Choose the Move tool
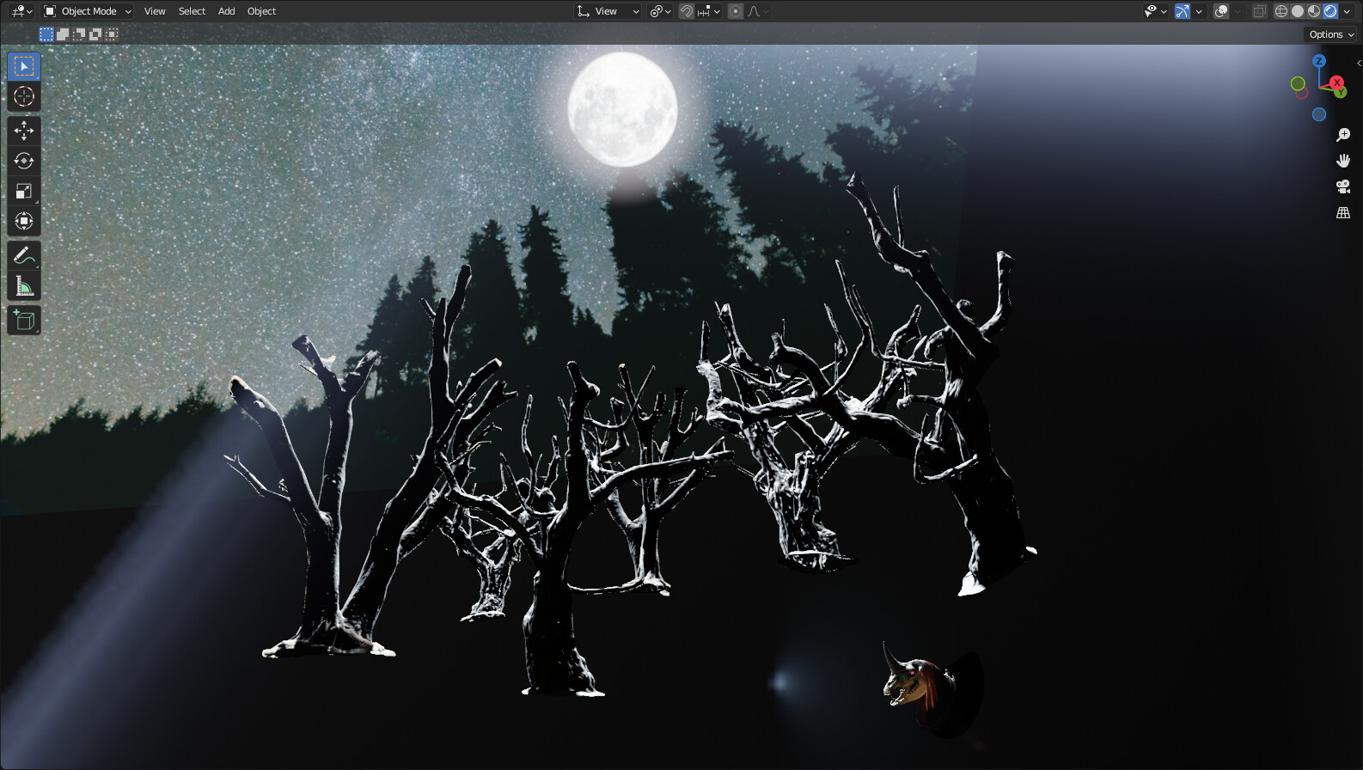This screenshot has width=1363, height=770. (24, 131)
